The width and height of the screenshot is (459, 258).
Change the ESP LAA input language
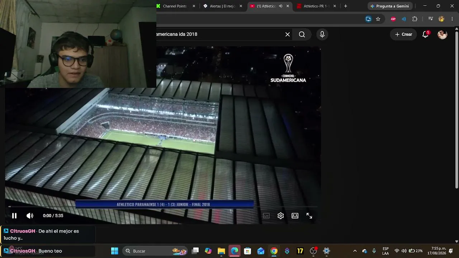point(385,251)
